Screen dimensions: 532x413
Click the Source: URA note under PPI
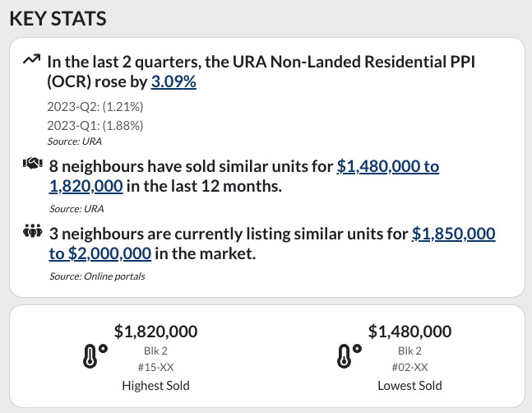(x=74, y=142)
